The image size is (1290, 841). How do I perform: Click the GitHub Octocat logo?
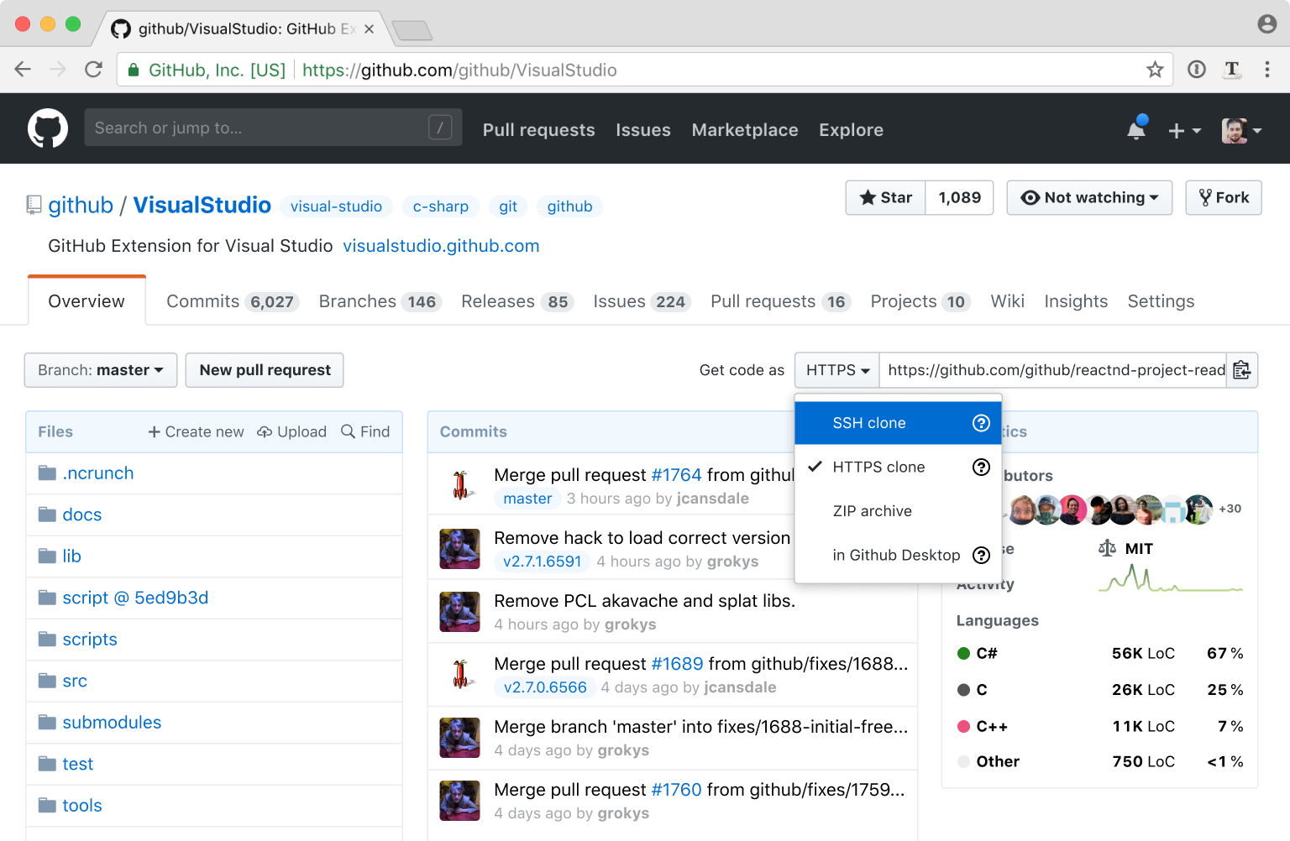48,128
